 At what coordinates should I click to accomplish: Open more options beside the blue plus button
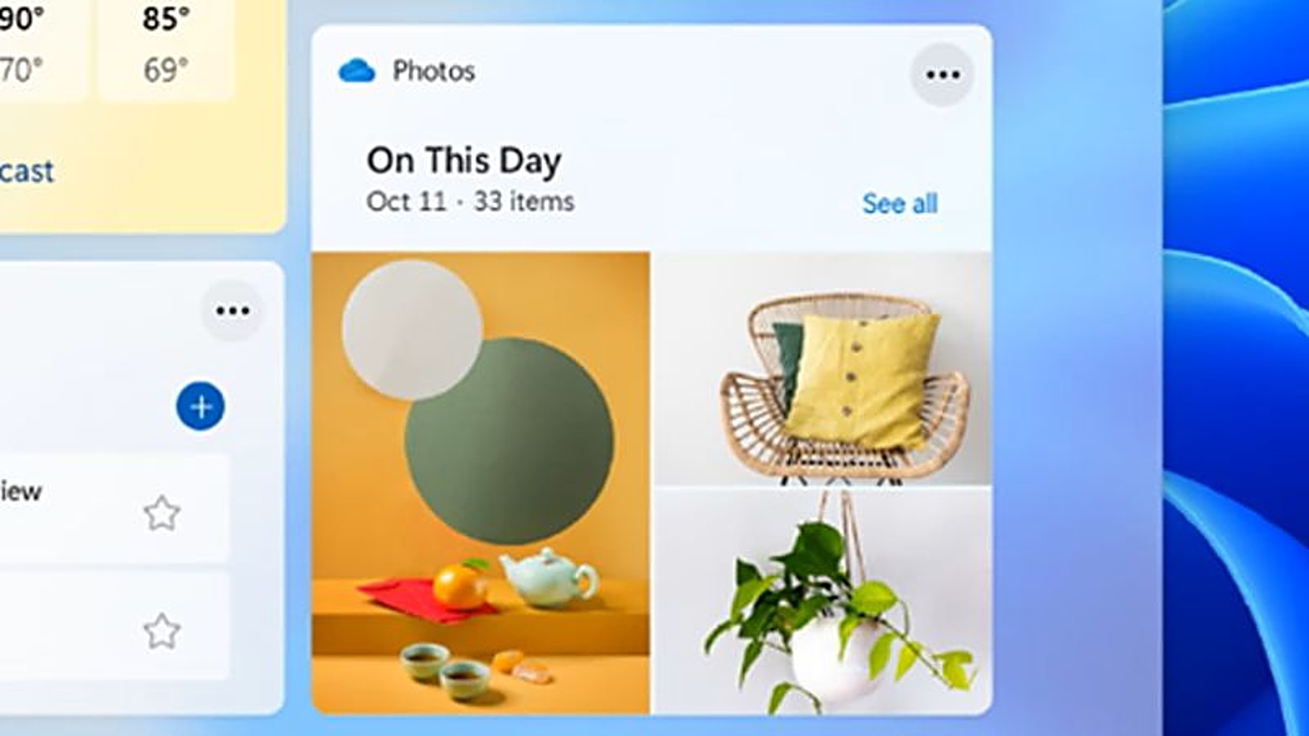[233, 312]
